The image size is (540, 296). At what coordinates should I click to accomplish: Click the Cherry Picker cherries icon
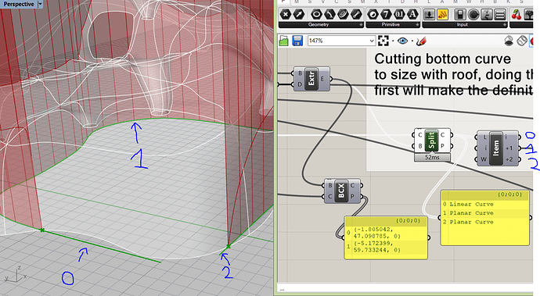(517, 14)
